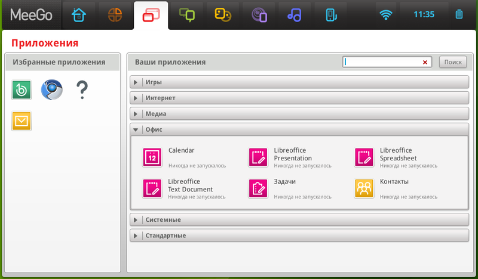Open the Devices panel icon
The height and width of the screenshot is (279, 478).
coord(331,15)
